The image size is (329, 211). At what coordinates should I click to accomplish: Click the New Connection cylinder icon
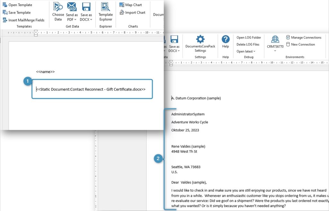click(288, 44)
